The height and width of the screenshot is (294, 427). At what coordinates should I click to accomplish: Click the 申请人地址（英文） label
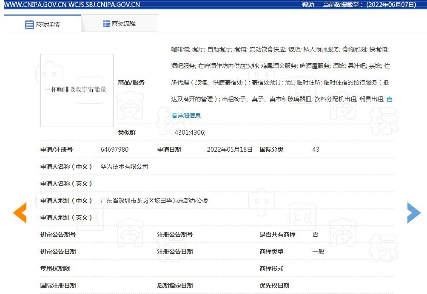(x=66, y=218)
